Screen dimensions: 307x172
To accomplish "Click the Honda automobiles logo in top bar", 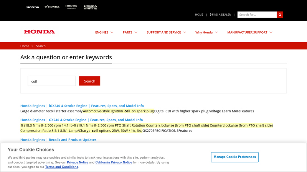I will [33, 7].
